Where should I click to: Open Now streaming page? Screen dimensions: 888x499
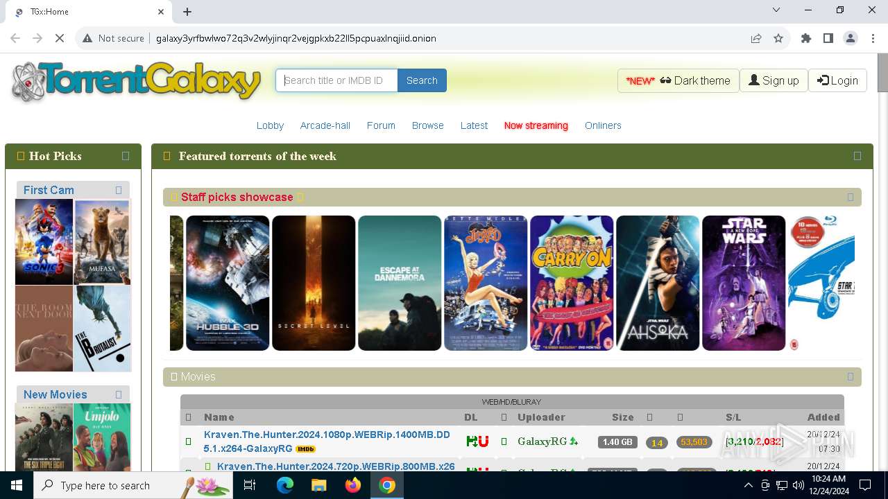[x=536, y=125]
